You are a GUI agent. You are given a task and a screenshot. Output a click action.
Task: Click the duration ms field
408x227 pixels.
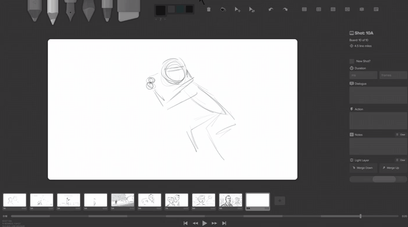coord(363,75)
